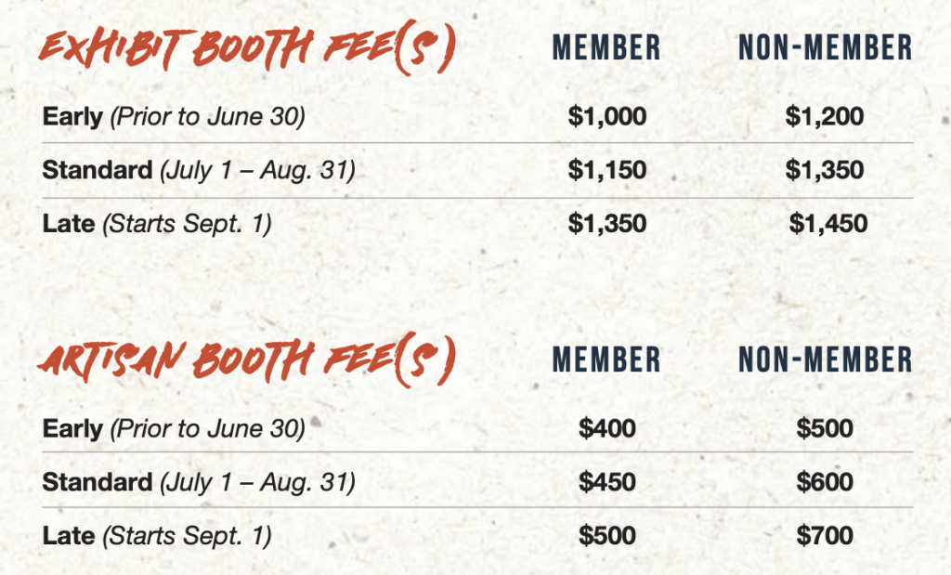
Task: Select the $600 standard non-member artisan price
Action: pos(825,482)
